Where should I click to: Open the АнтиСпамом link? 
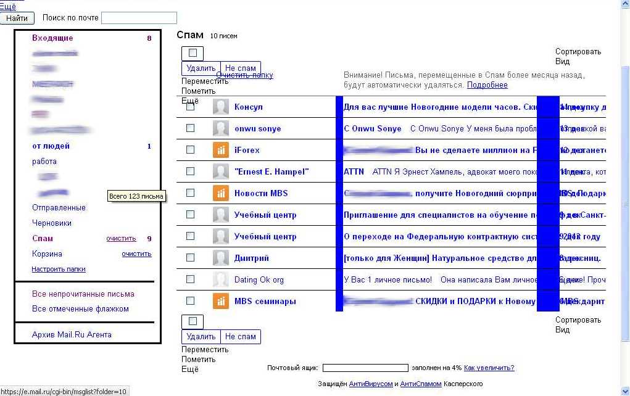click(x=421, y=384)
